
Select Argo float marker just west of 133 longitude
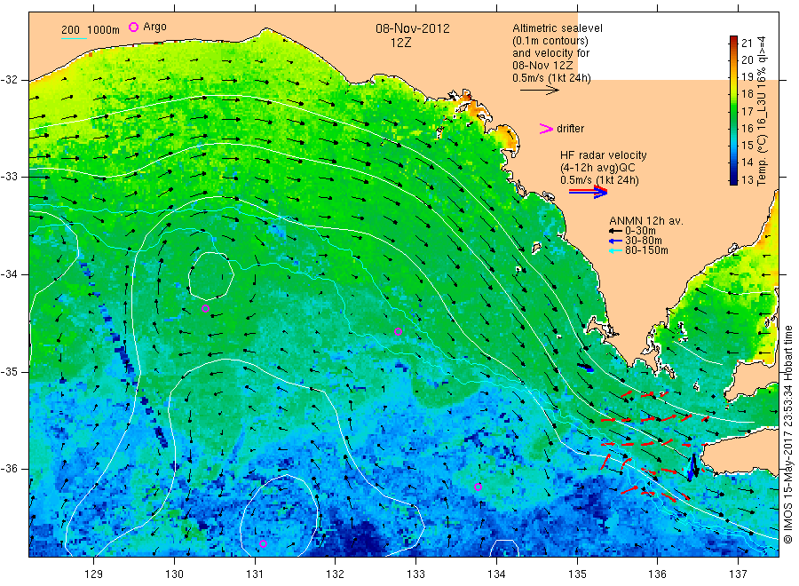tap(399, 332)
